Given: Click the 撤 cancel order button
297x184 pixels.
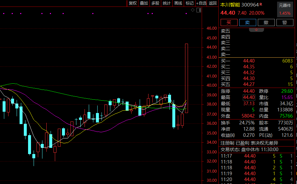Looking at the screenshot, I should (266, 22).
